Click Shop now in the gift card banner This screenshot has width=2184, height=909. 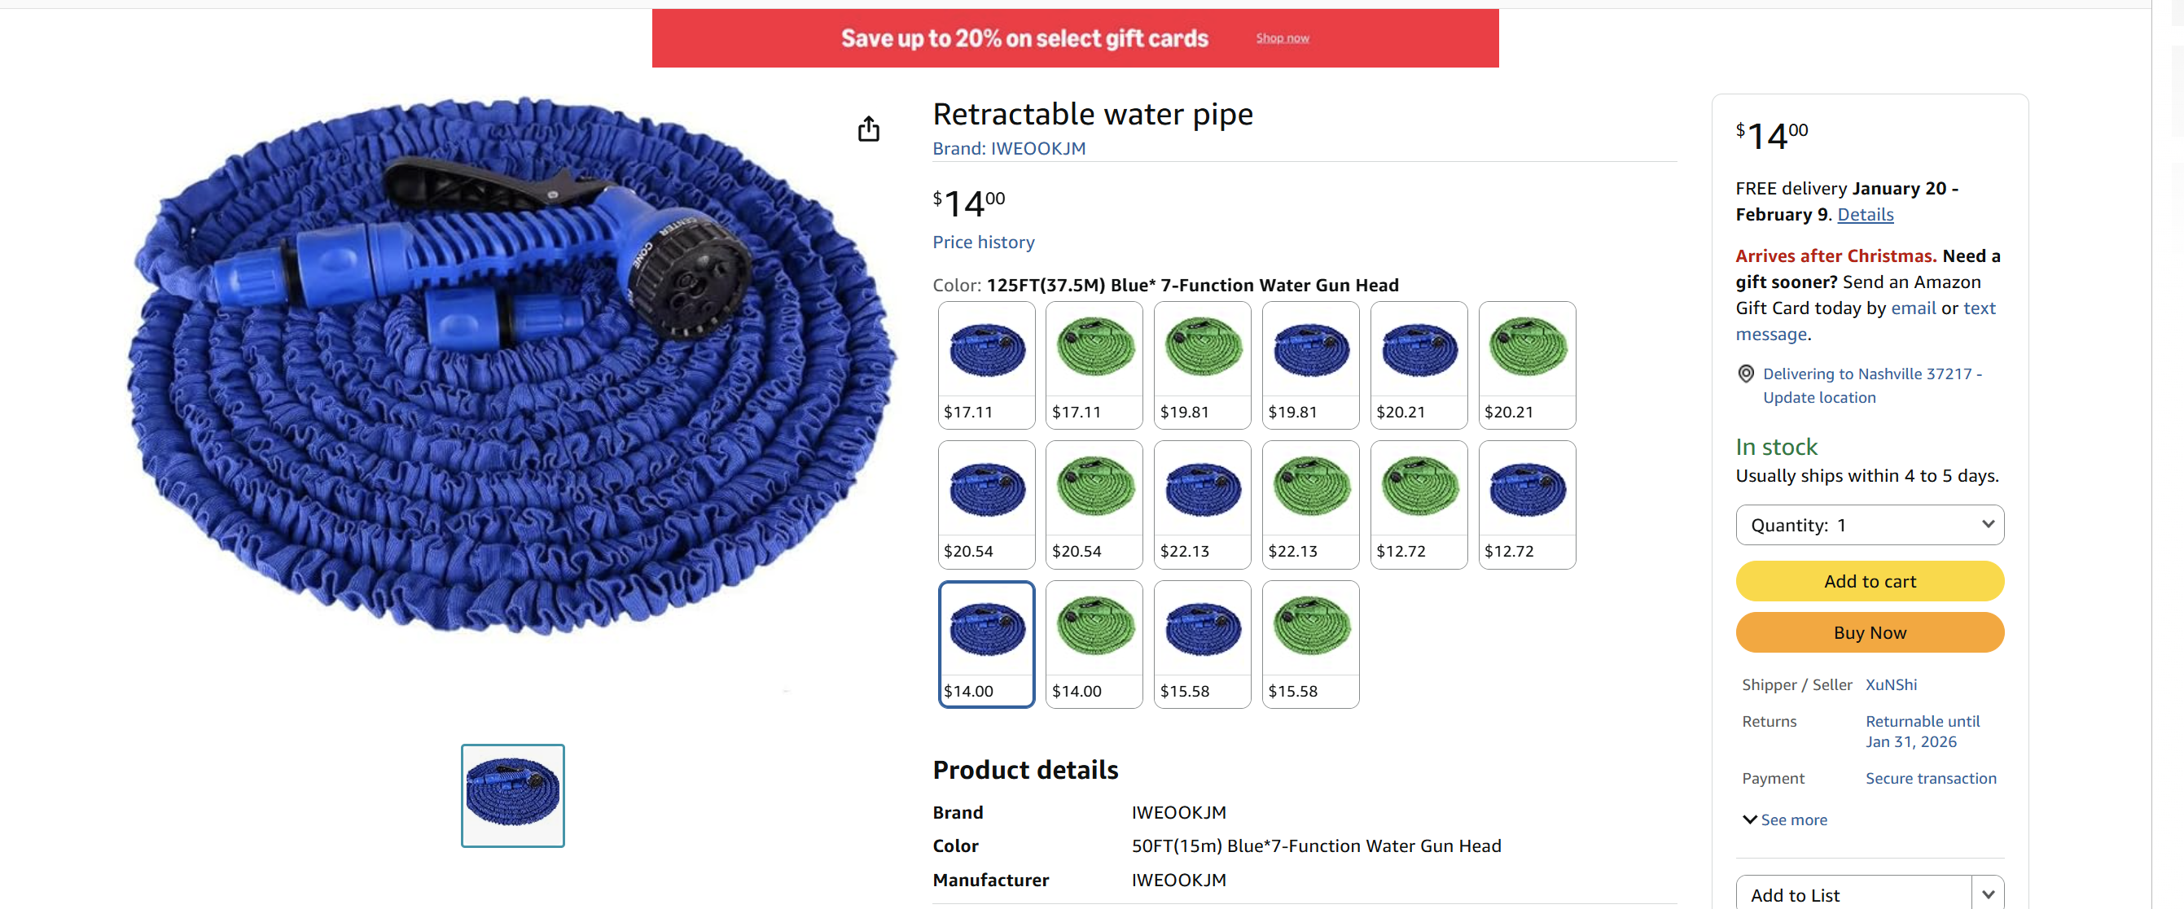(x=1282, y=38)
